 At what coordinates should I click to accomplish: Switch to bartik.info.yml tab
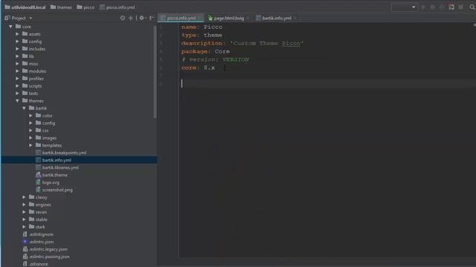276,18
